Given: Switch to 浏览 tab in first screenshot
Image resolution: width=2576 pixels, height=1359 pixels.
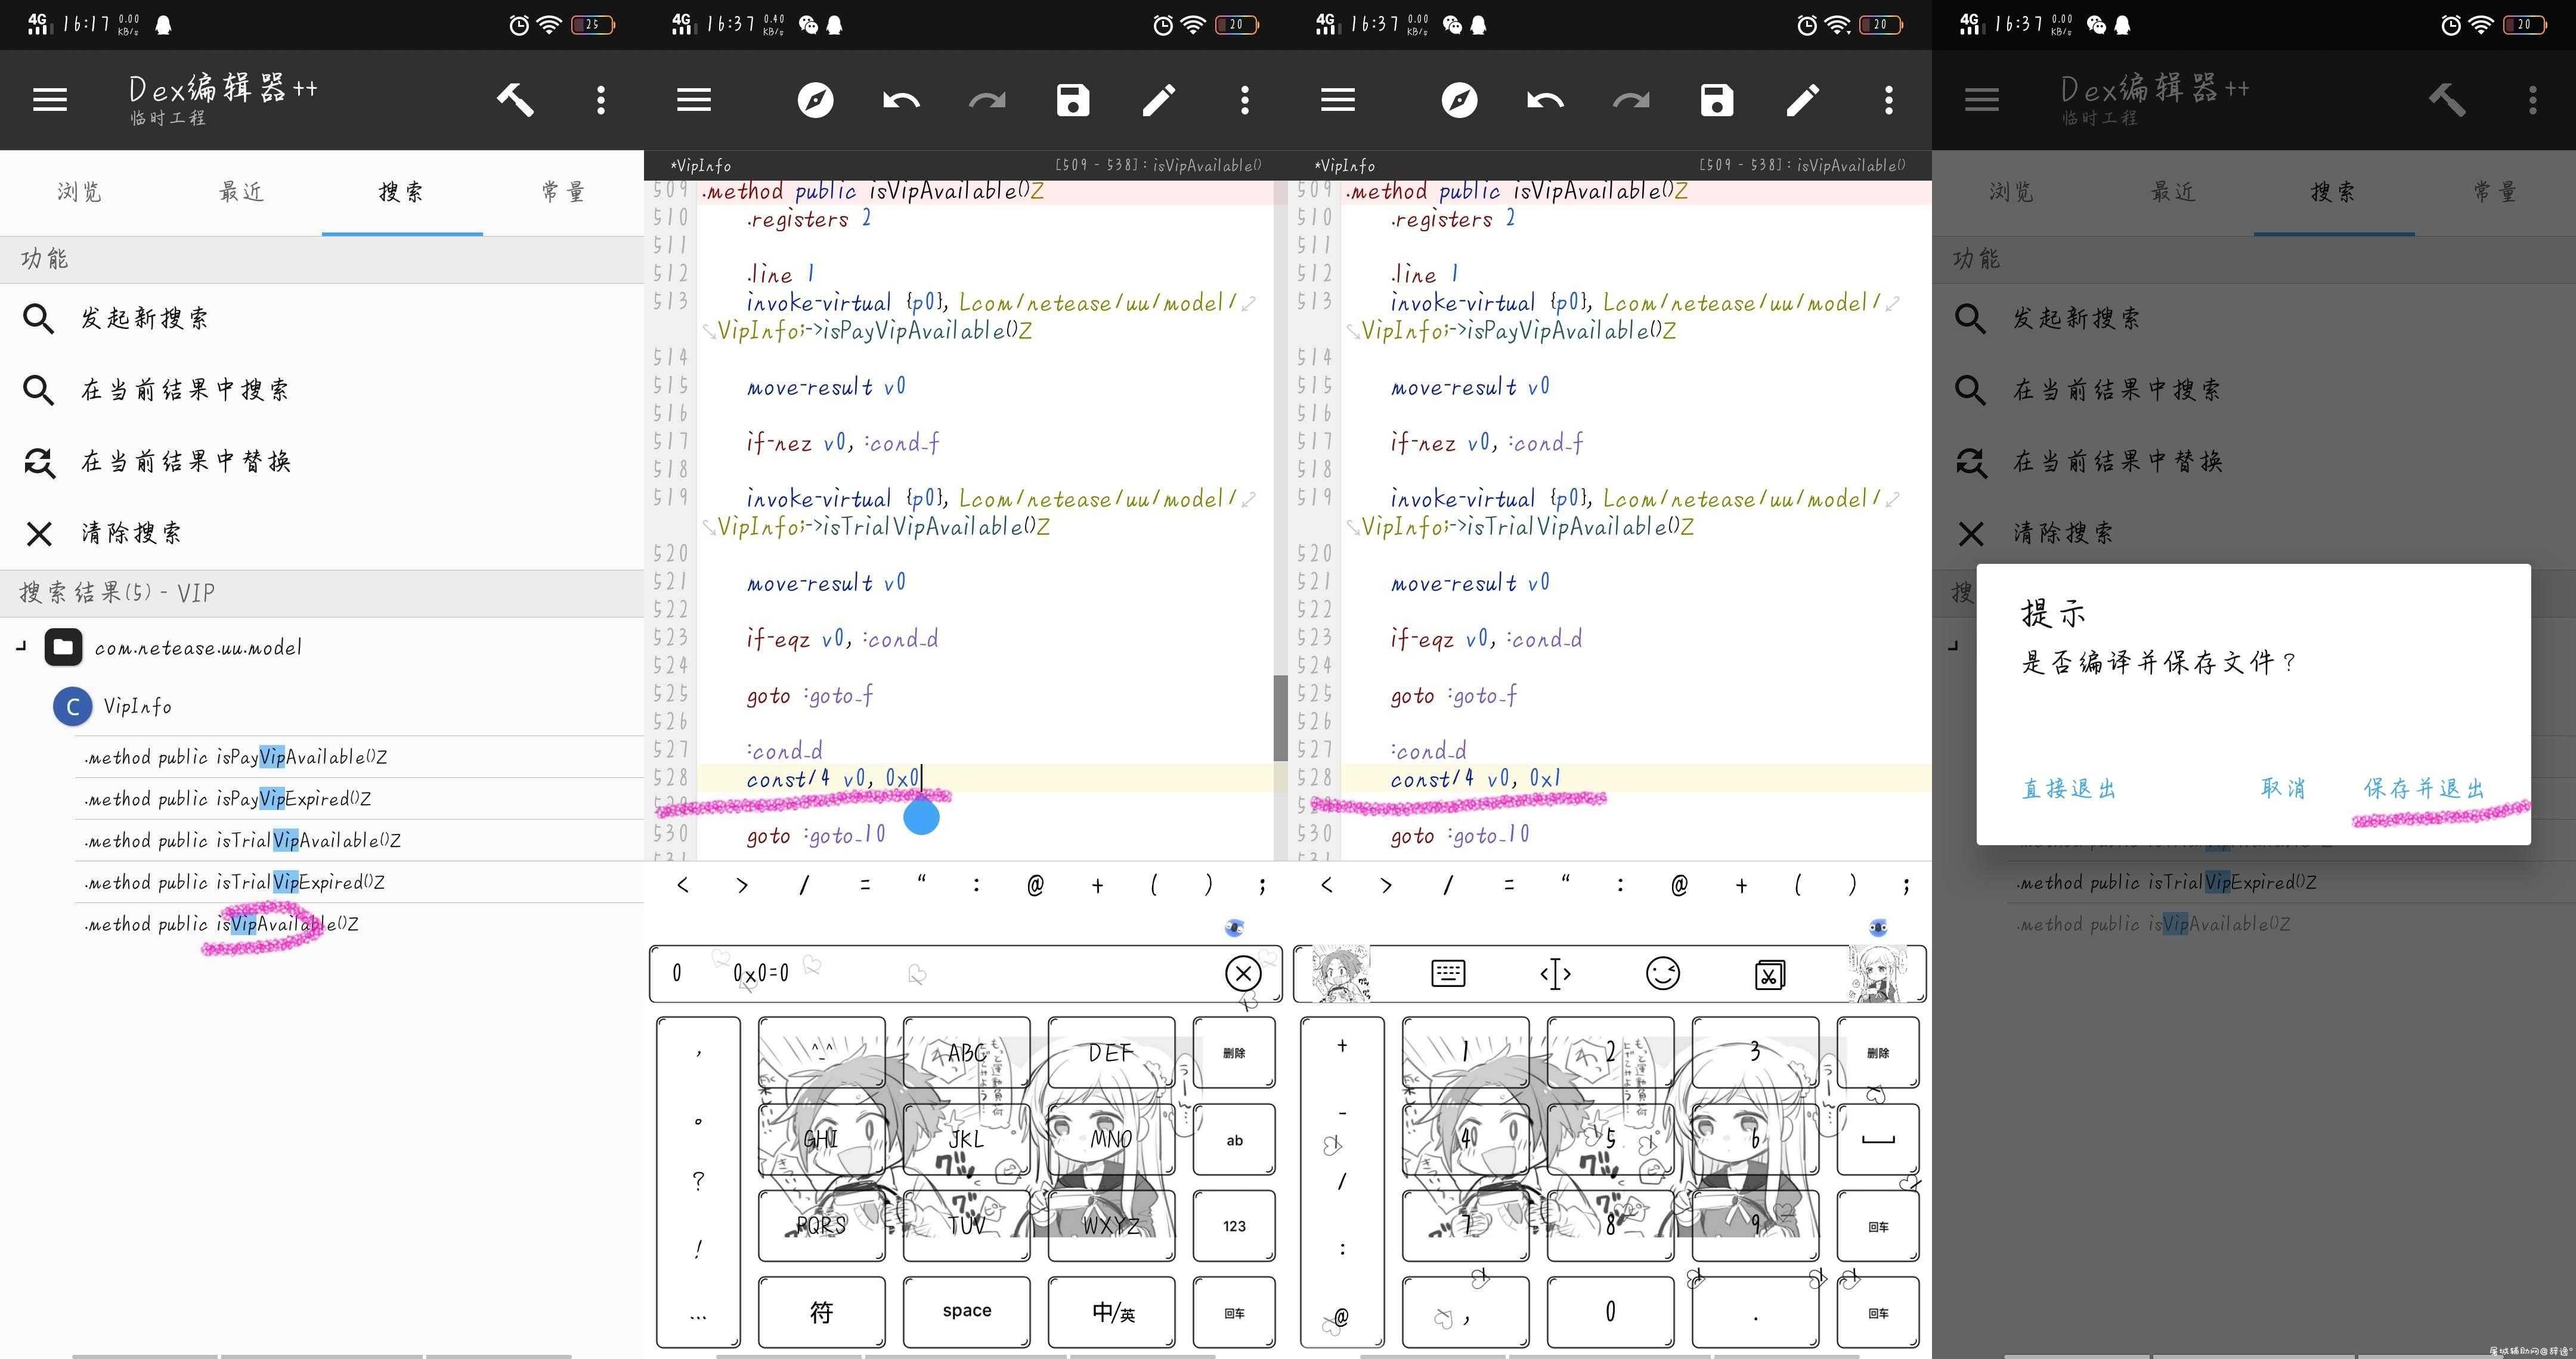Looking at the screenshot, I should [x=80, y=192].
